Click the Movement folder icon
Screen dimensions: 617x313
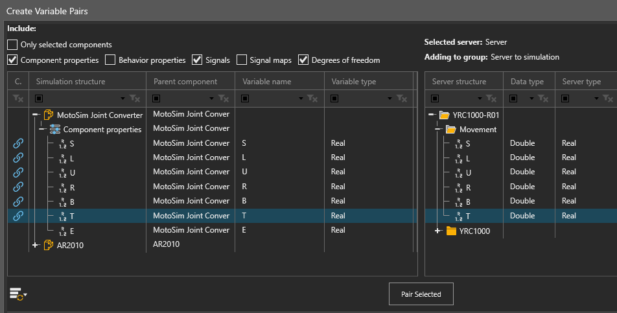(451, 130)
